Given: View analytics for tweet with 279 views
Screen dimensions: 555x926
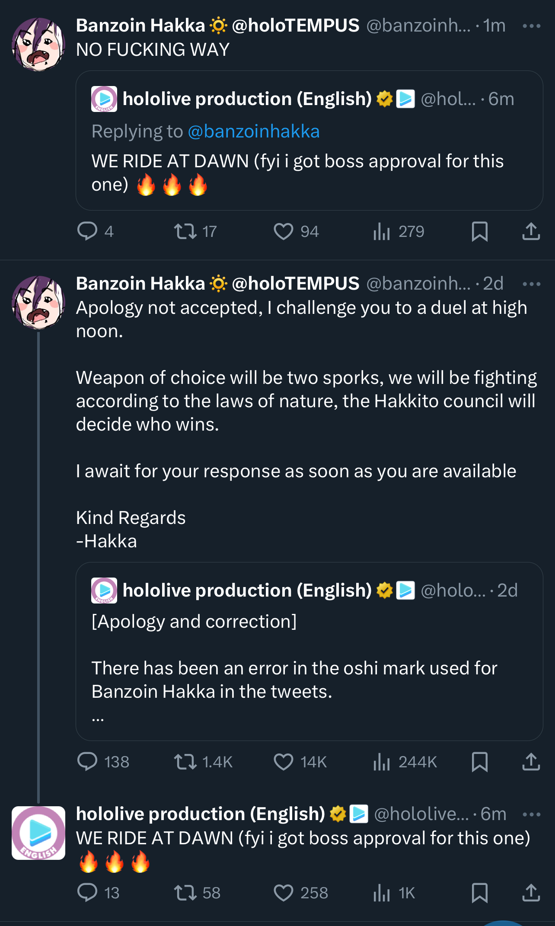Looking at the screenshot, I should 382,231.
